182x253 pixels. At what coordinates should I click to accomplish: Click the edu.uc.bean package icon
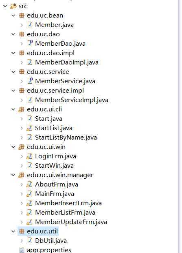point(22,16)
